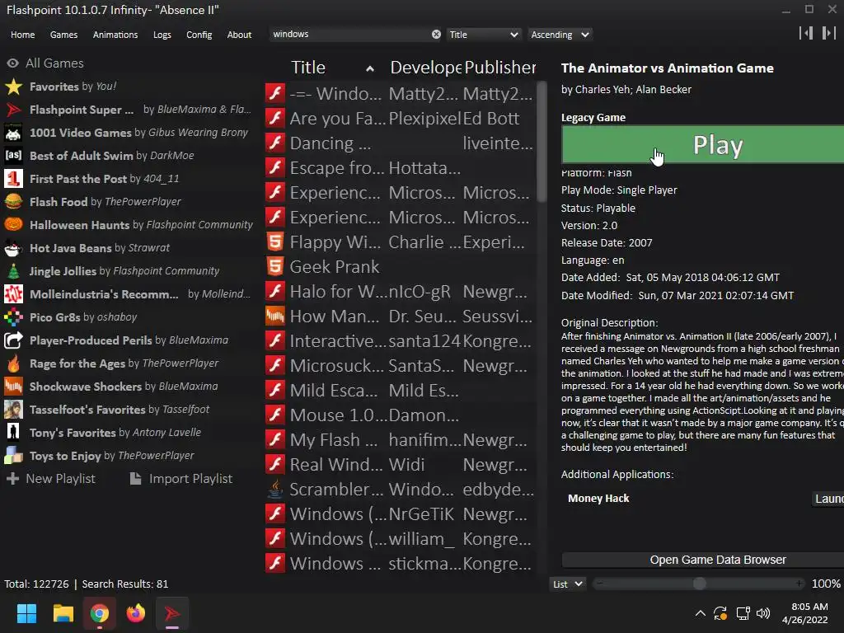Launch the Money Hack application

(x=829, y=499)
